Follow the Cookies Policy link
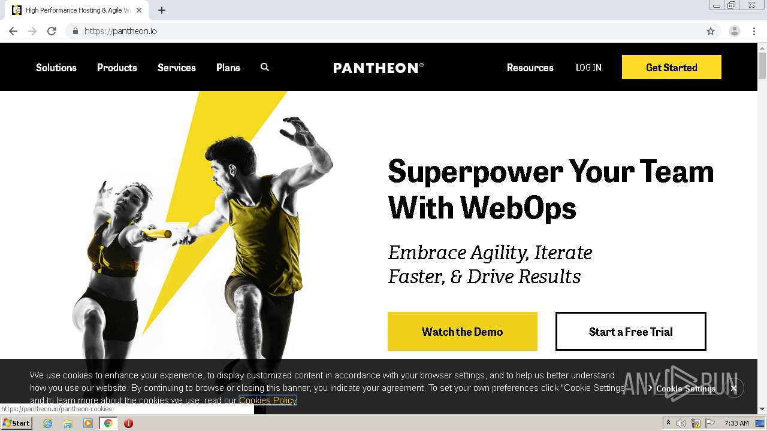Viewport: 767px width, 431px height. point(268,400)
